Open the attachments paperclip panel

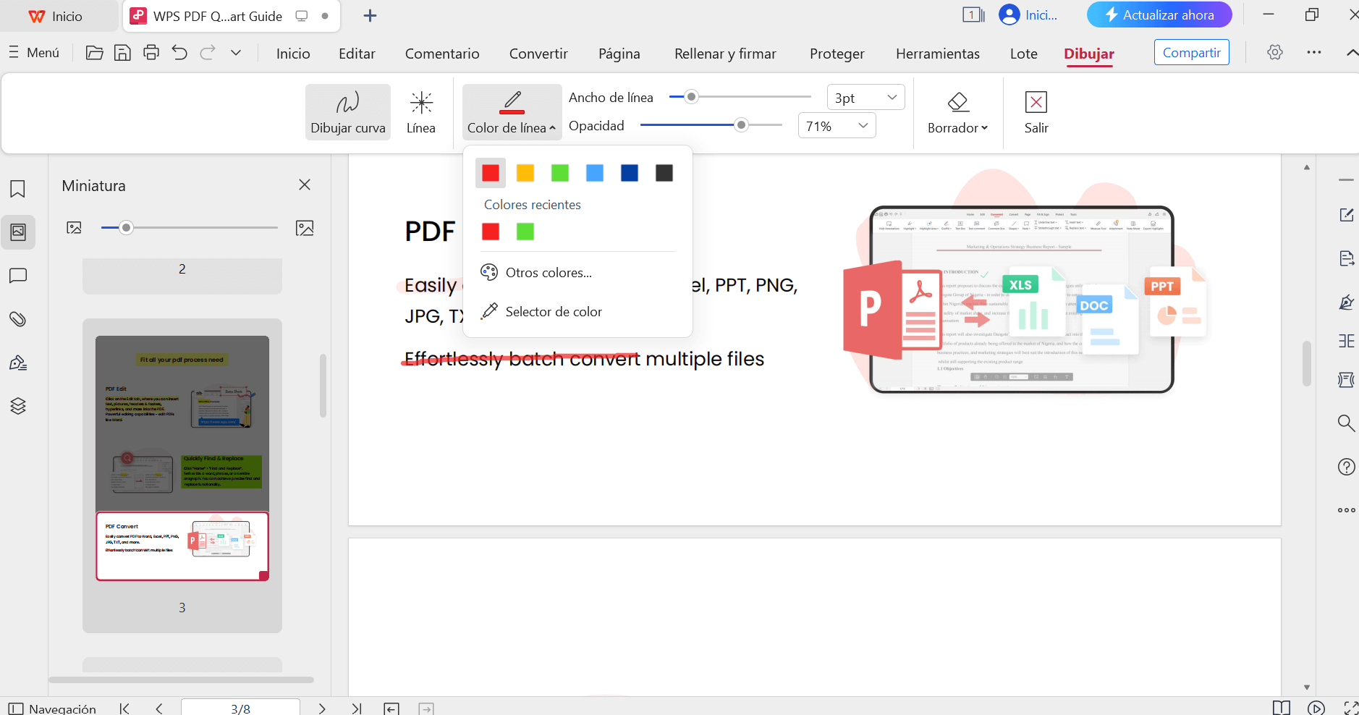(18, 319)
